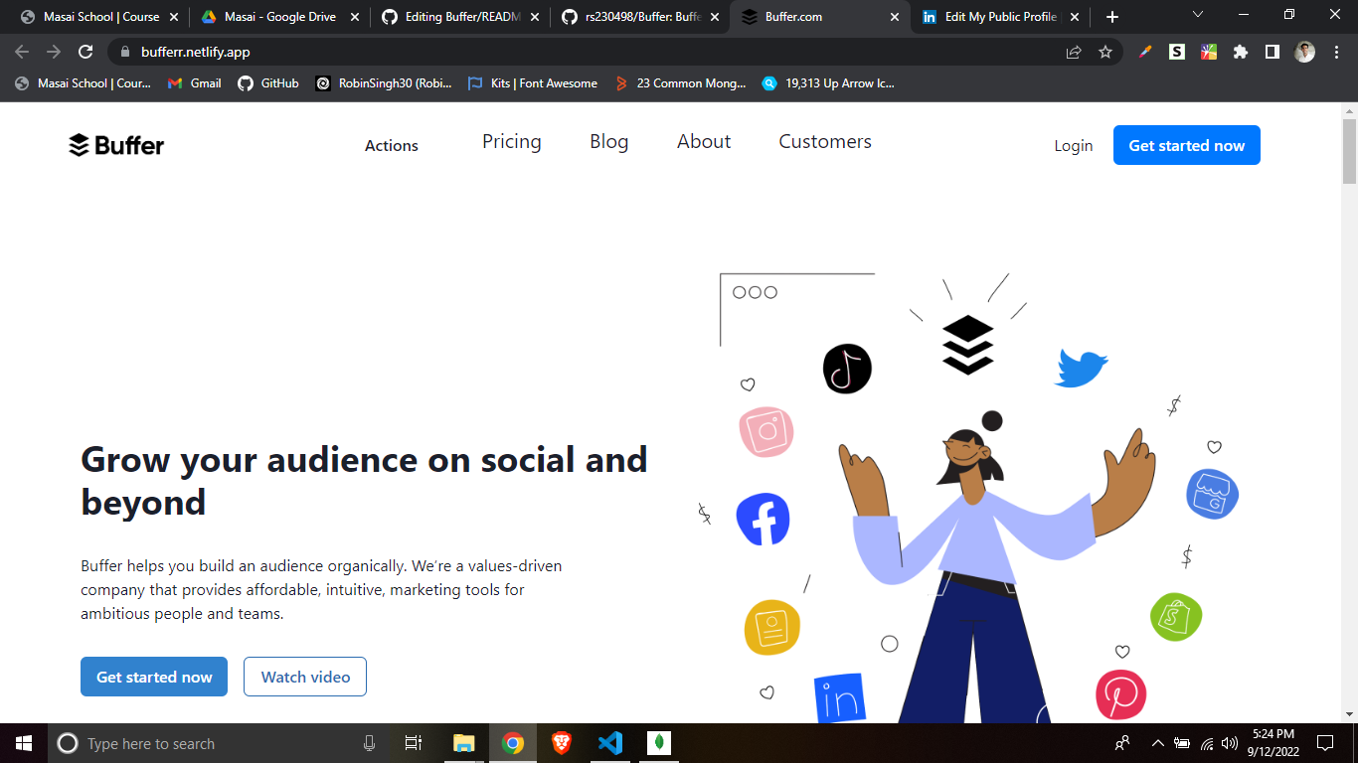Click the blue Facebook icon in the illustration
The height and width of the screenshot is (763, 1358).
point(763,519)
